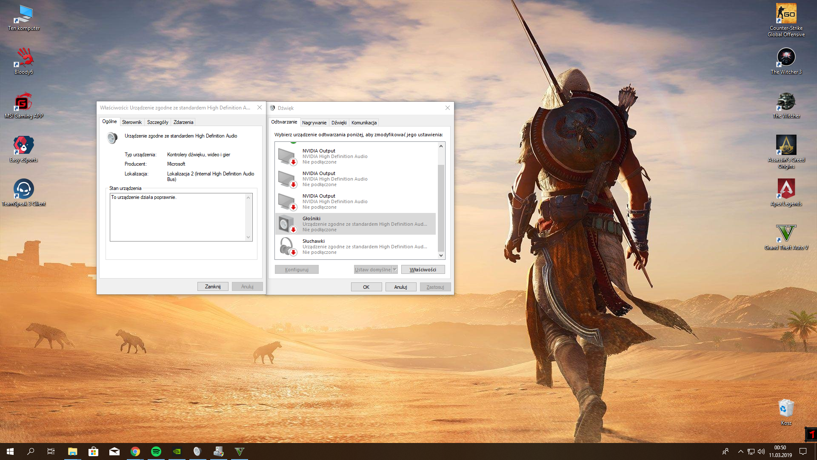The width and height of the screenshot is (817, 460).
Task: Open the Ten komputer desktop icon
Action: [x=24, y=18]
